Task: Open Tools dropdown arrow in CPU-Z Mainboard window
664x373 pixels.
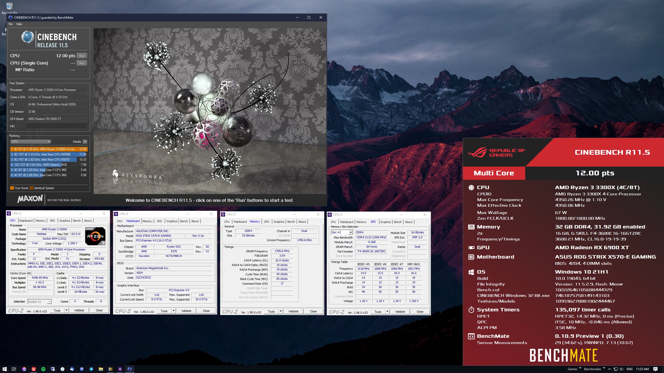Action: pos(174,311)
